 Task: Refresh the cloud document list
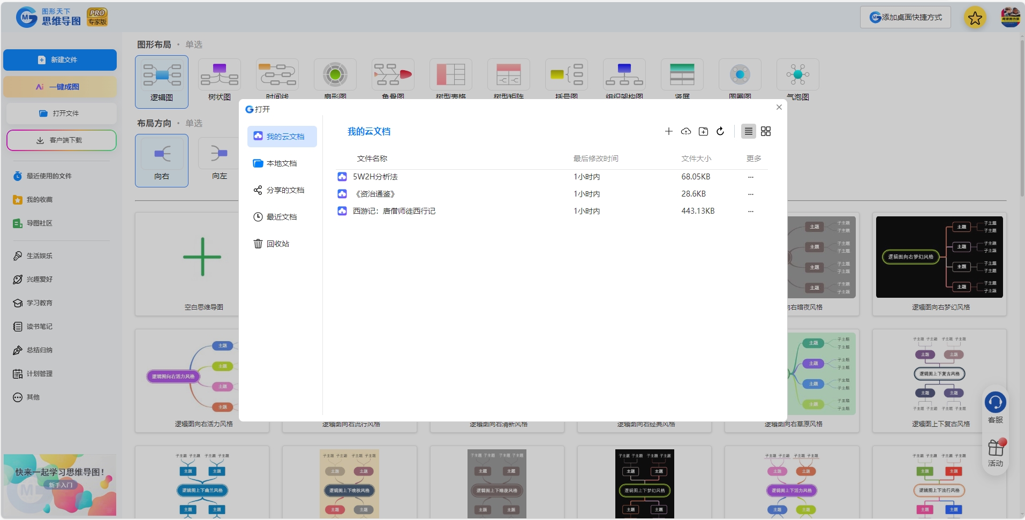pyautogui.click(x=720, y=131)
